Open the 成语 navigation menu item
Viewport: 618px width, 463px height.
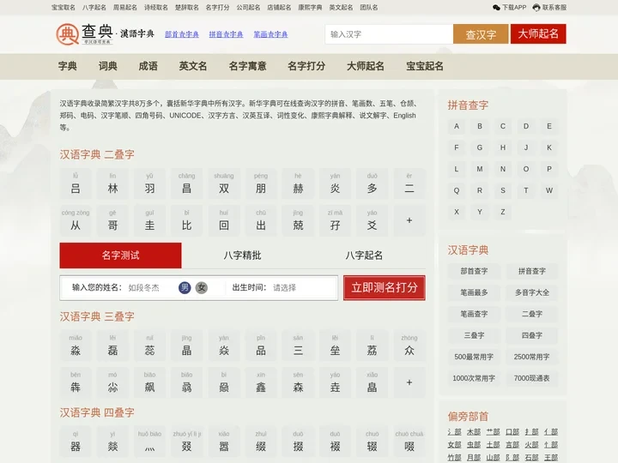tap(148, 66)
